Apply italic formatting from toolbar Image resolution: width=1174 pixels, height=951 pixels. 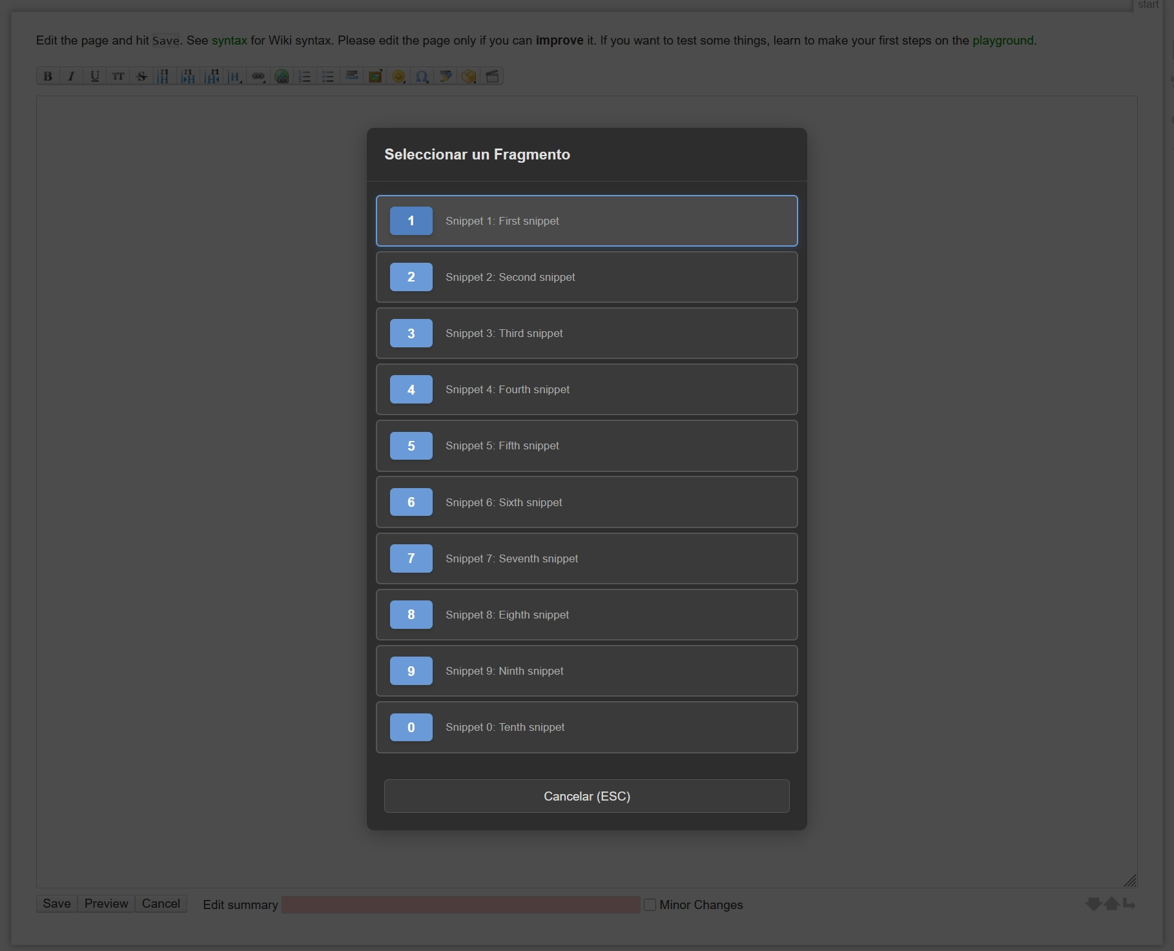pos(71,76)
